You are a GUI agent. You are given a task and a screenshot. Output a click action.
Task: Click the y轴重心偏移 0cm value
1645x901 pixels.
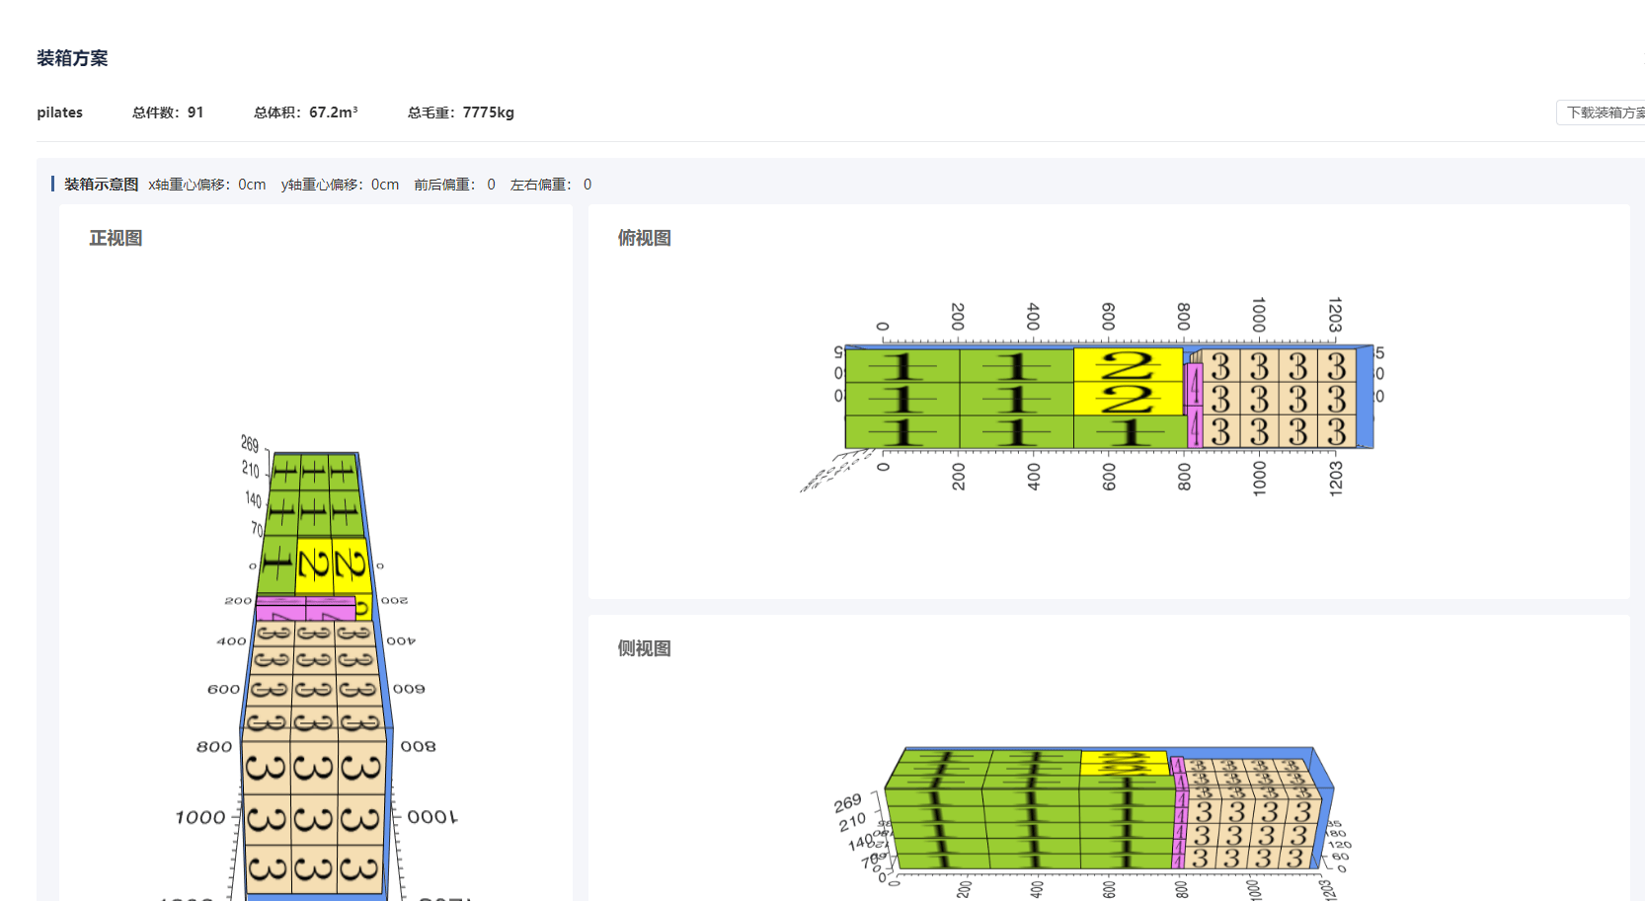pyautogui.click(x=340, y=185)
